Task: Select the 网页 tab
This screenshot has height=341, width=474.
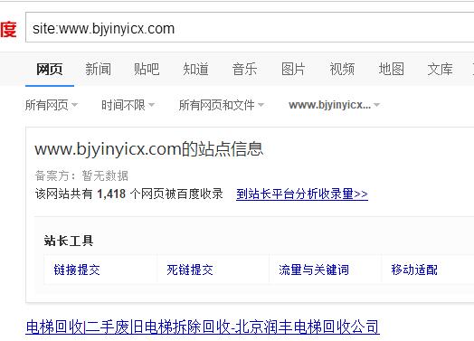Action: coord(50,70)
